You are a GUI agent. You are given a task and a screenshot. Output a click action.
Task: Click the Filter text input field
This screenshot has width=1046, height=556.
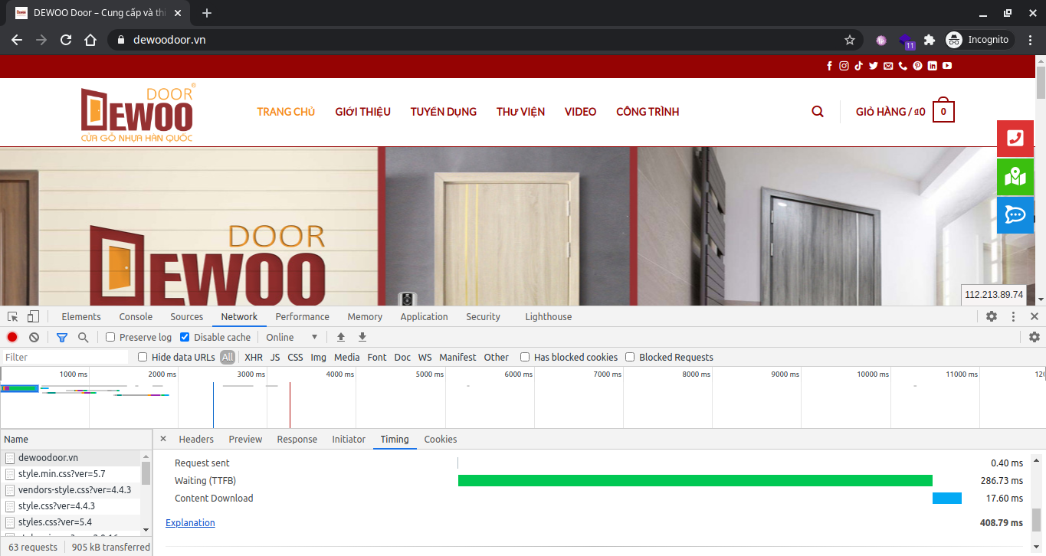[x=65, y=357]
